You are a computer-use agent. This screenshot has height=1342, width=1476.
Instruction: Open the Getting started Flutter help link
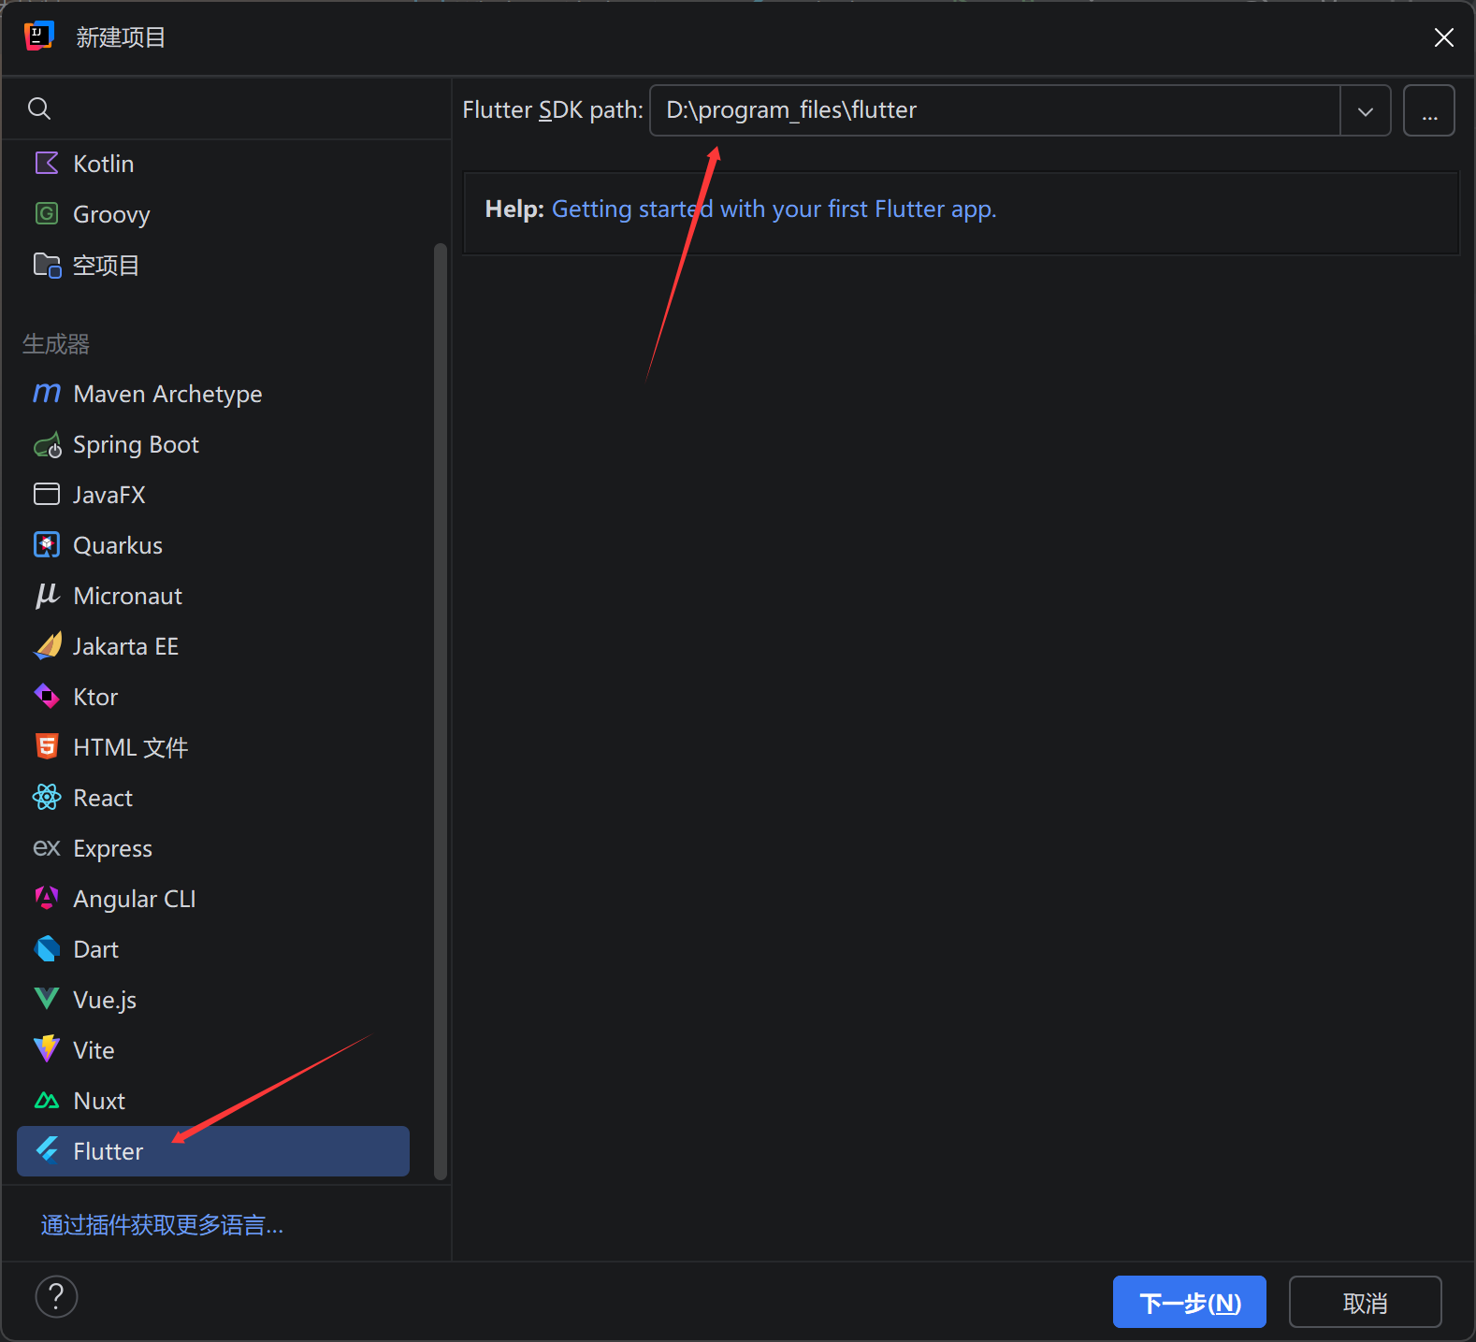pyautogui.click(x=774, y=209)
